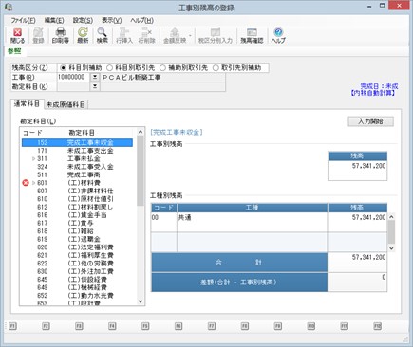Click the account list vertical scrollbar thumb

point(141,171)
